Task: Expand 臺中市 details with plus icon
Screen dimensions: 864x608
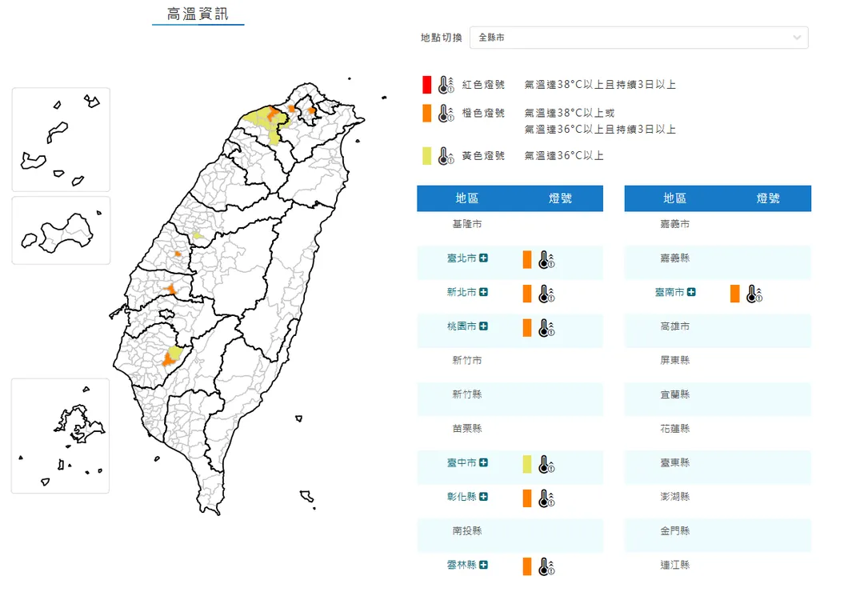Action: pos(483,462)
